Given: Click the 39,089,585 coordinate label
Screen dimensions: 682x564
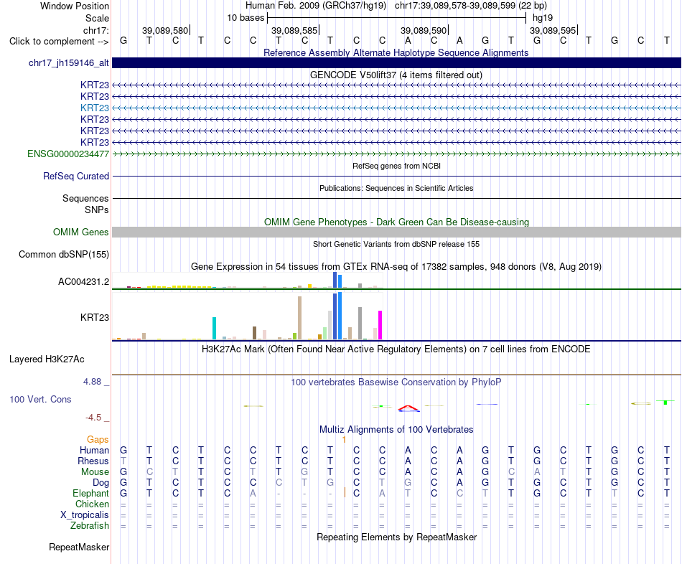Looking at the screenshot, I should click(294, 30).
